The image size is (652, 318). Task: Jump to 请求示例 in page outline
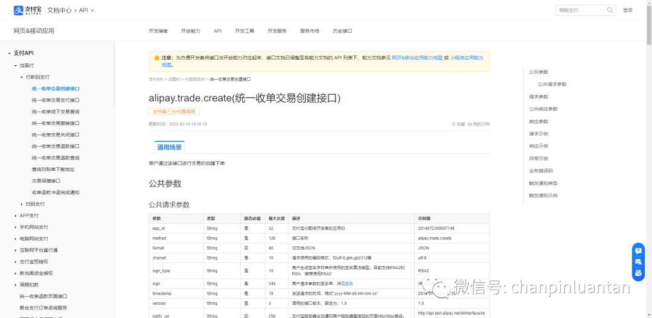pos(539,134)
